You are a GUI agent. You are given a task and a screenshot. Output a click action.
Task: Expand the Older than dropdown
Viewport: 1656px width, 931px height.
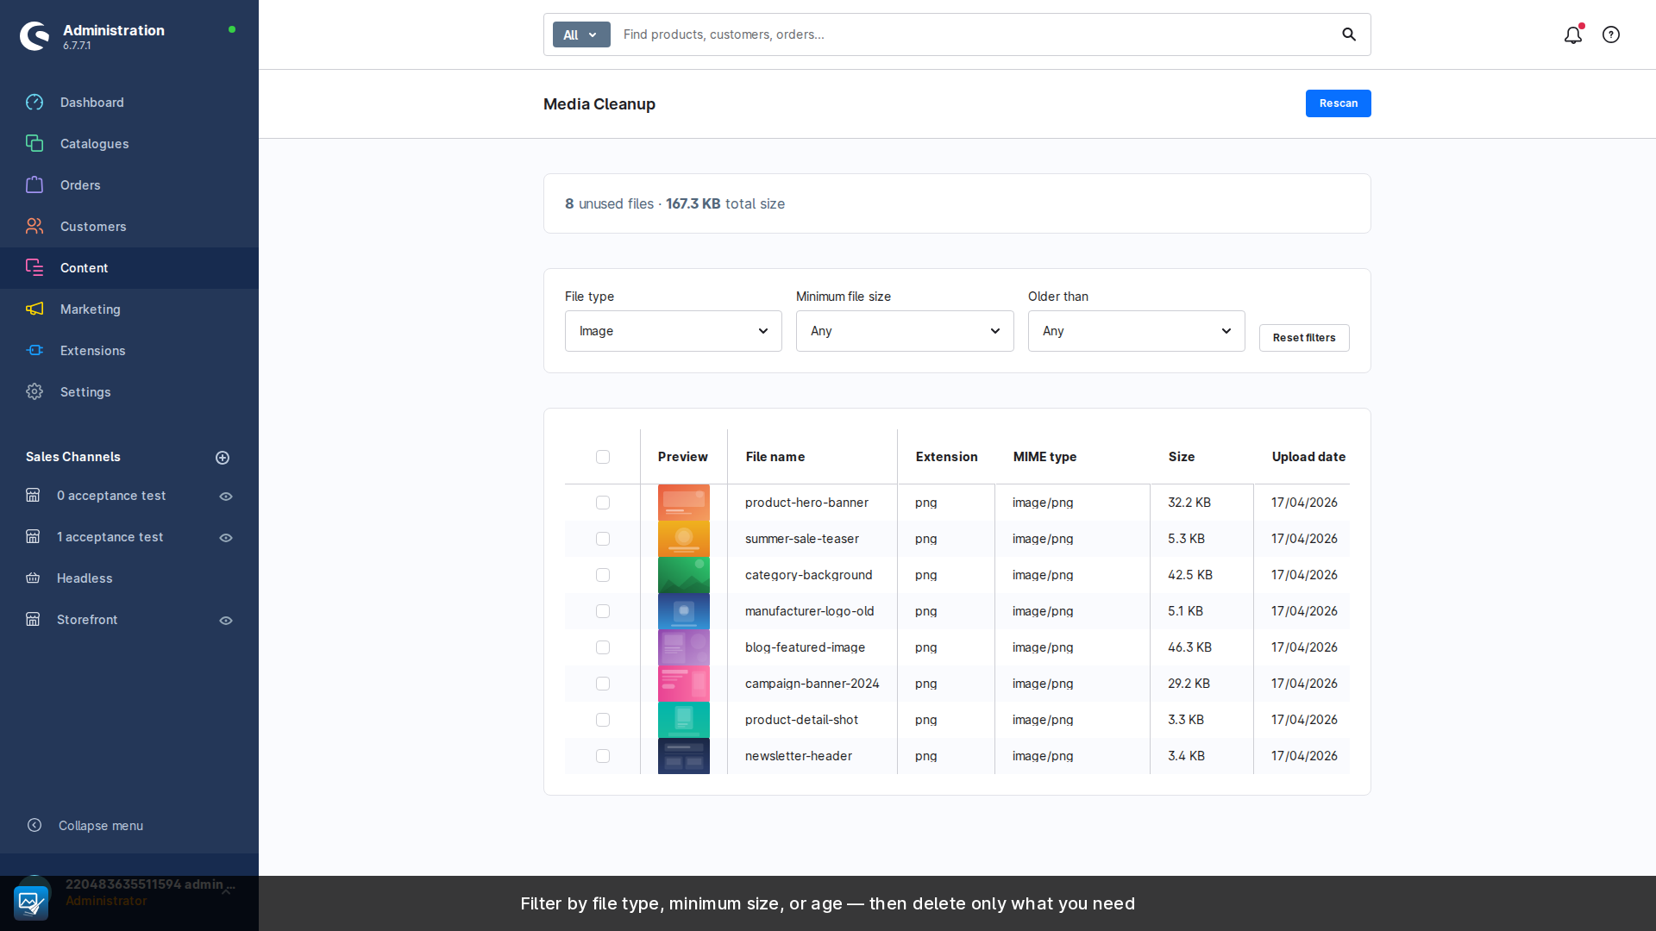tap(1136, 331)
